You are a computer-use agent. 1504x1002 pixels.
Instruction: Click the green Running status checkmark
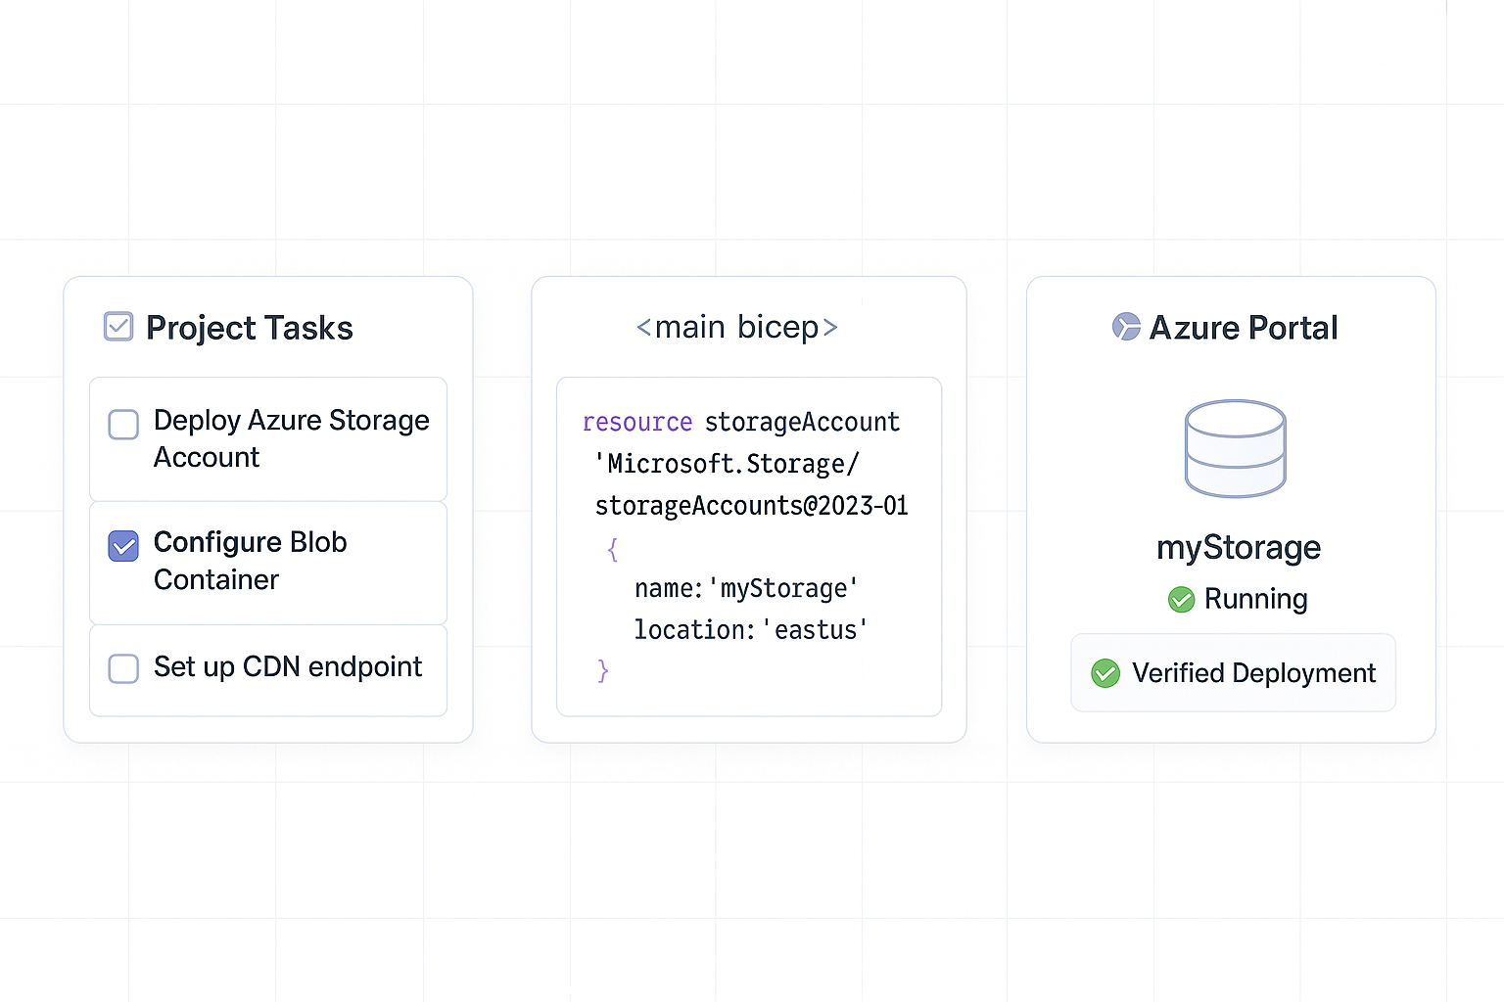(1182, 599)
